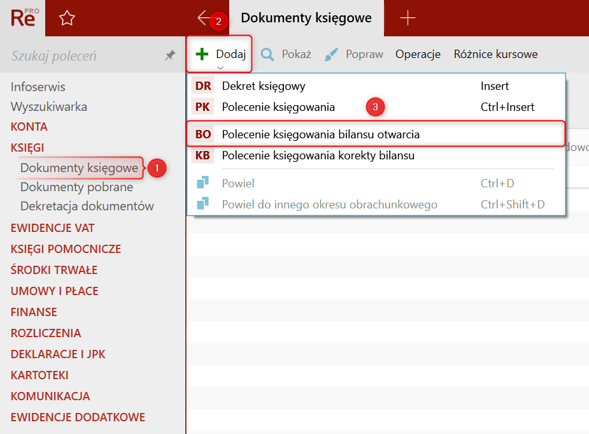Expand the ŚRODKI TRWAŁE section
This screenshot has height=434, width=589.
[53, 270]
